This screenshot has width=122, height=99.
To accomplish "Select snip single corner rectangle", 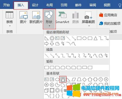I will [57, 68].
